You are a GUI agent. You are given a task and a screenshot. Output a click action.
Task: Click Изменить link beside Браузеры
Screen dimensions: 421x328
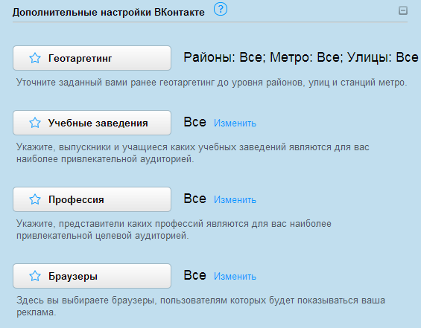[235, 277]
